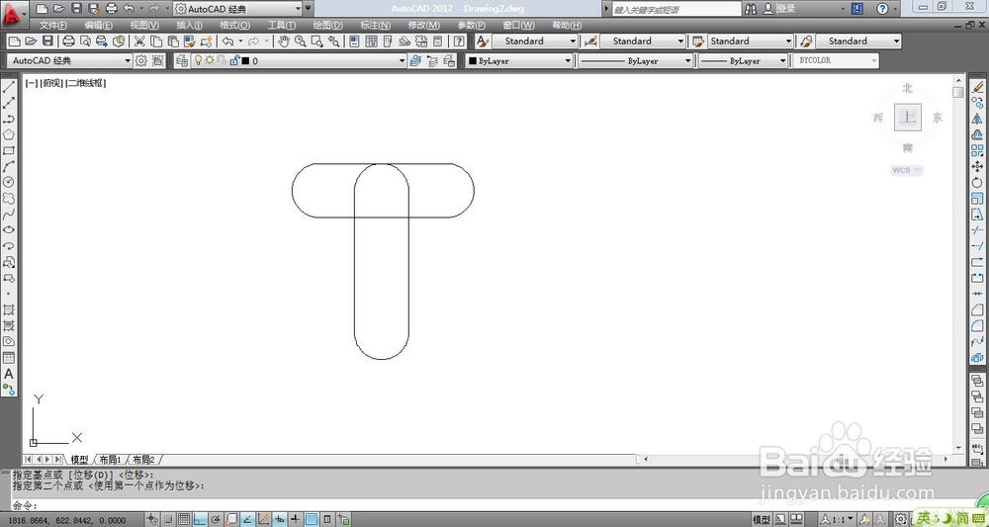Select the Erase tool in modify toolbar
989x527 pixels.
coord(977,87)
